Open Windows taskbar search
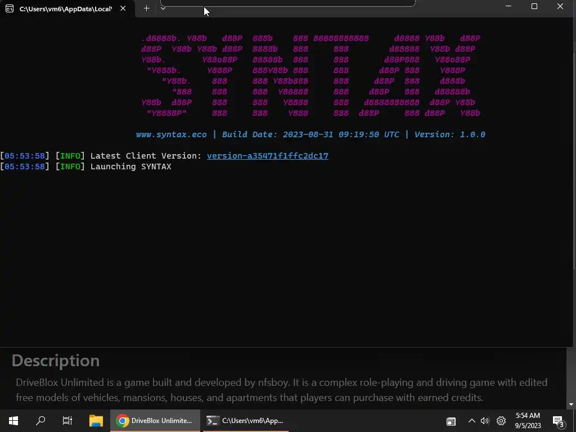Viewport: 576px width, 432px height. [x=40, y=421]
